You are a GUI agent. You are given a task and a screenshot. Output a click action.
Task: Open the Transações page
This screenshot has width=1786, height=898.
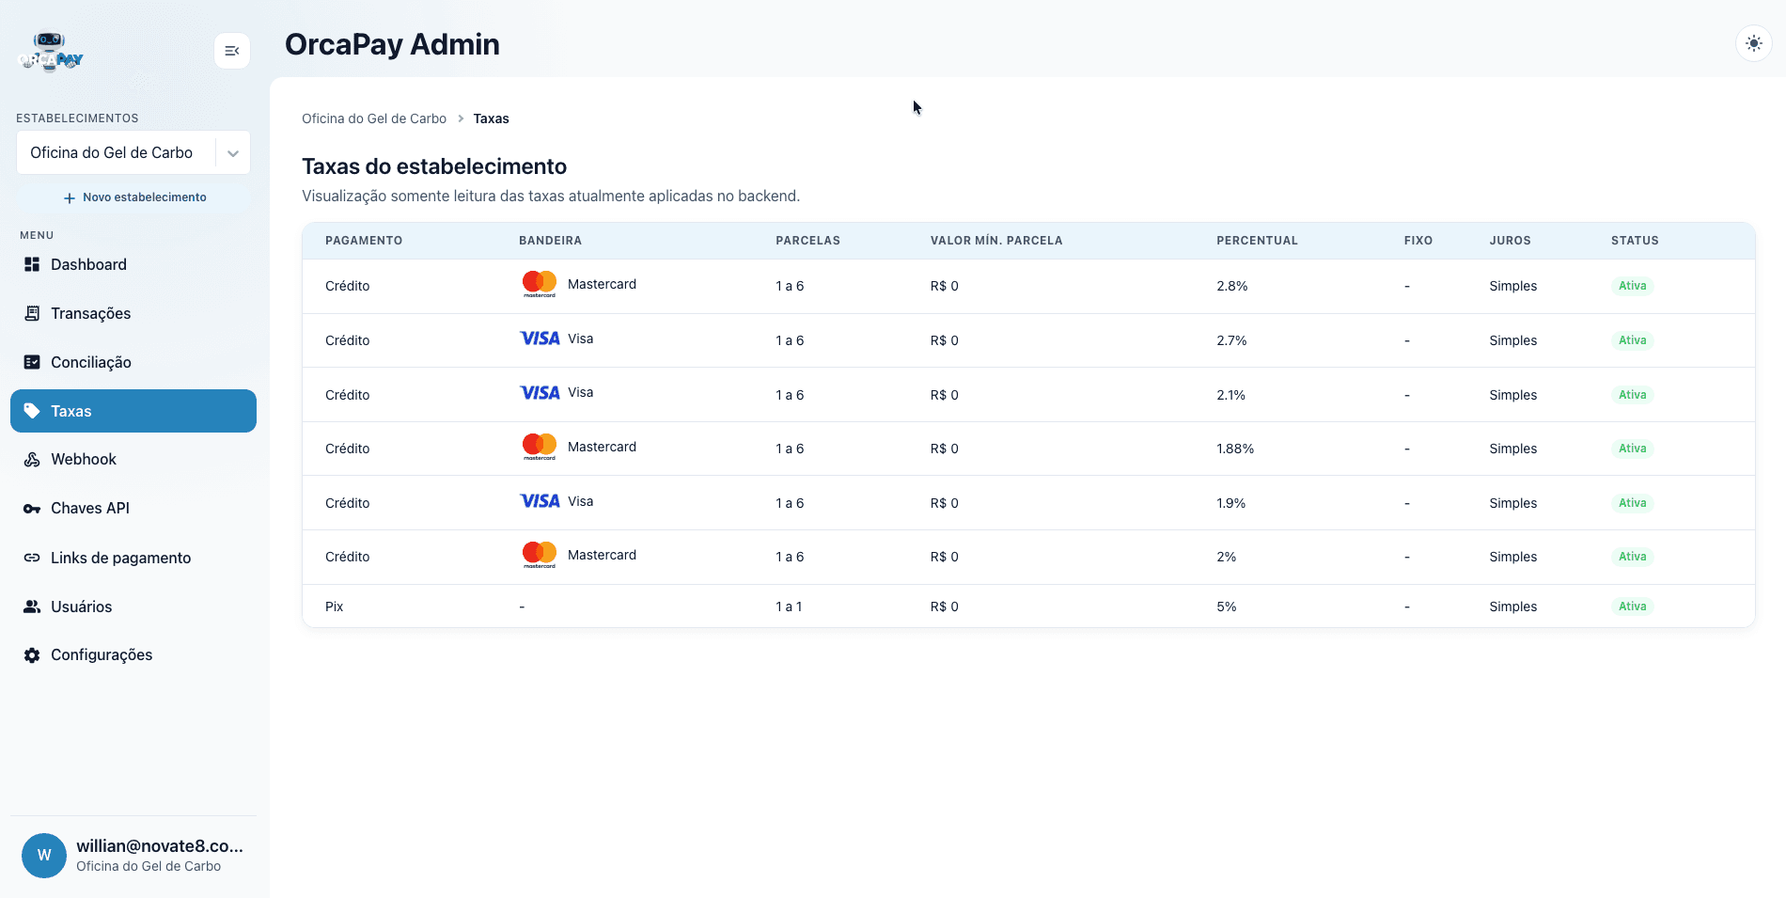pos(133,313)
